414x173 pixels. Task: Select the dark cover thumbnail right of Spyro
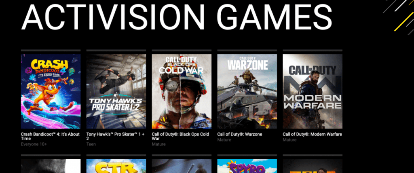(x=313, y=166)
